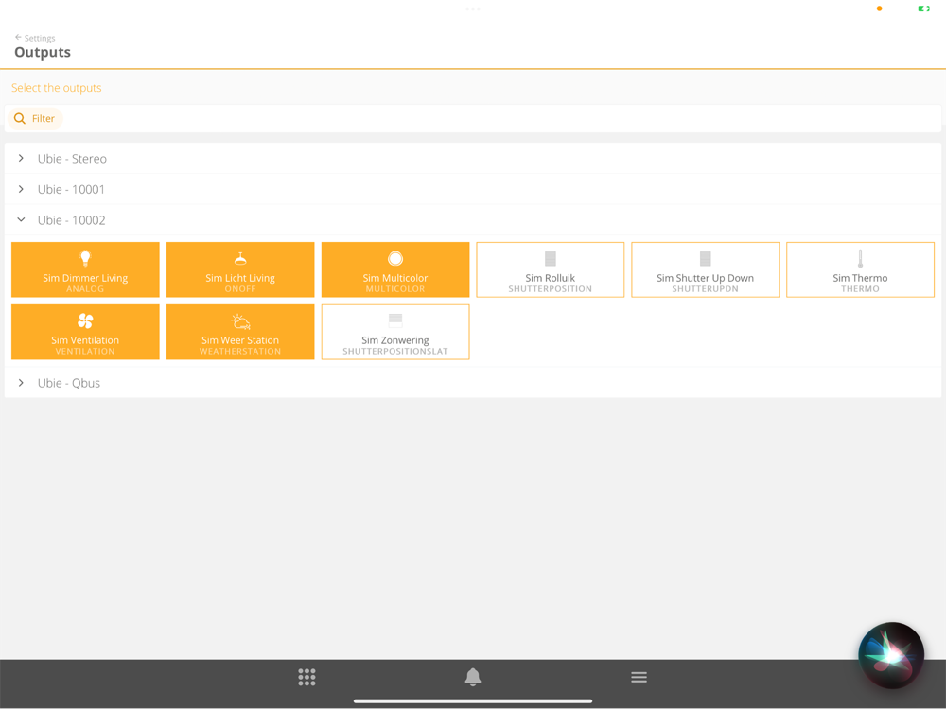Click the fan icon on Sim Ventilation

[86, 320]
